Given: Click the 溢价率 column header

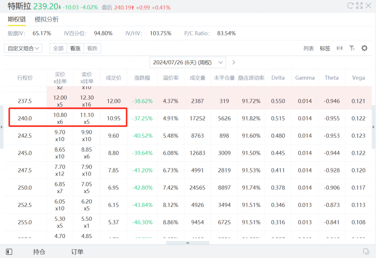Looking at the screenshot, I should pos(171,78).
